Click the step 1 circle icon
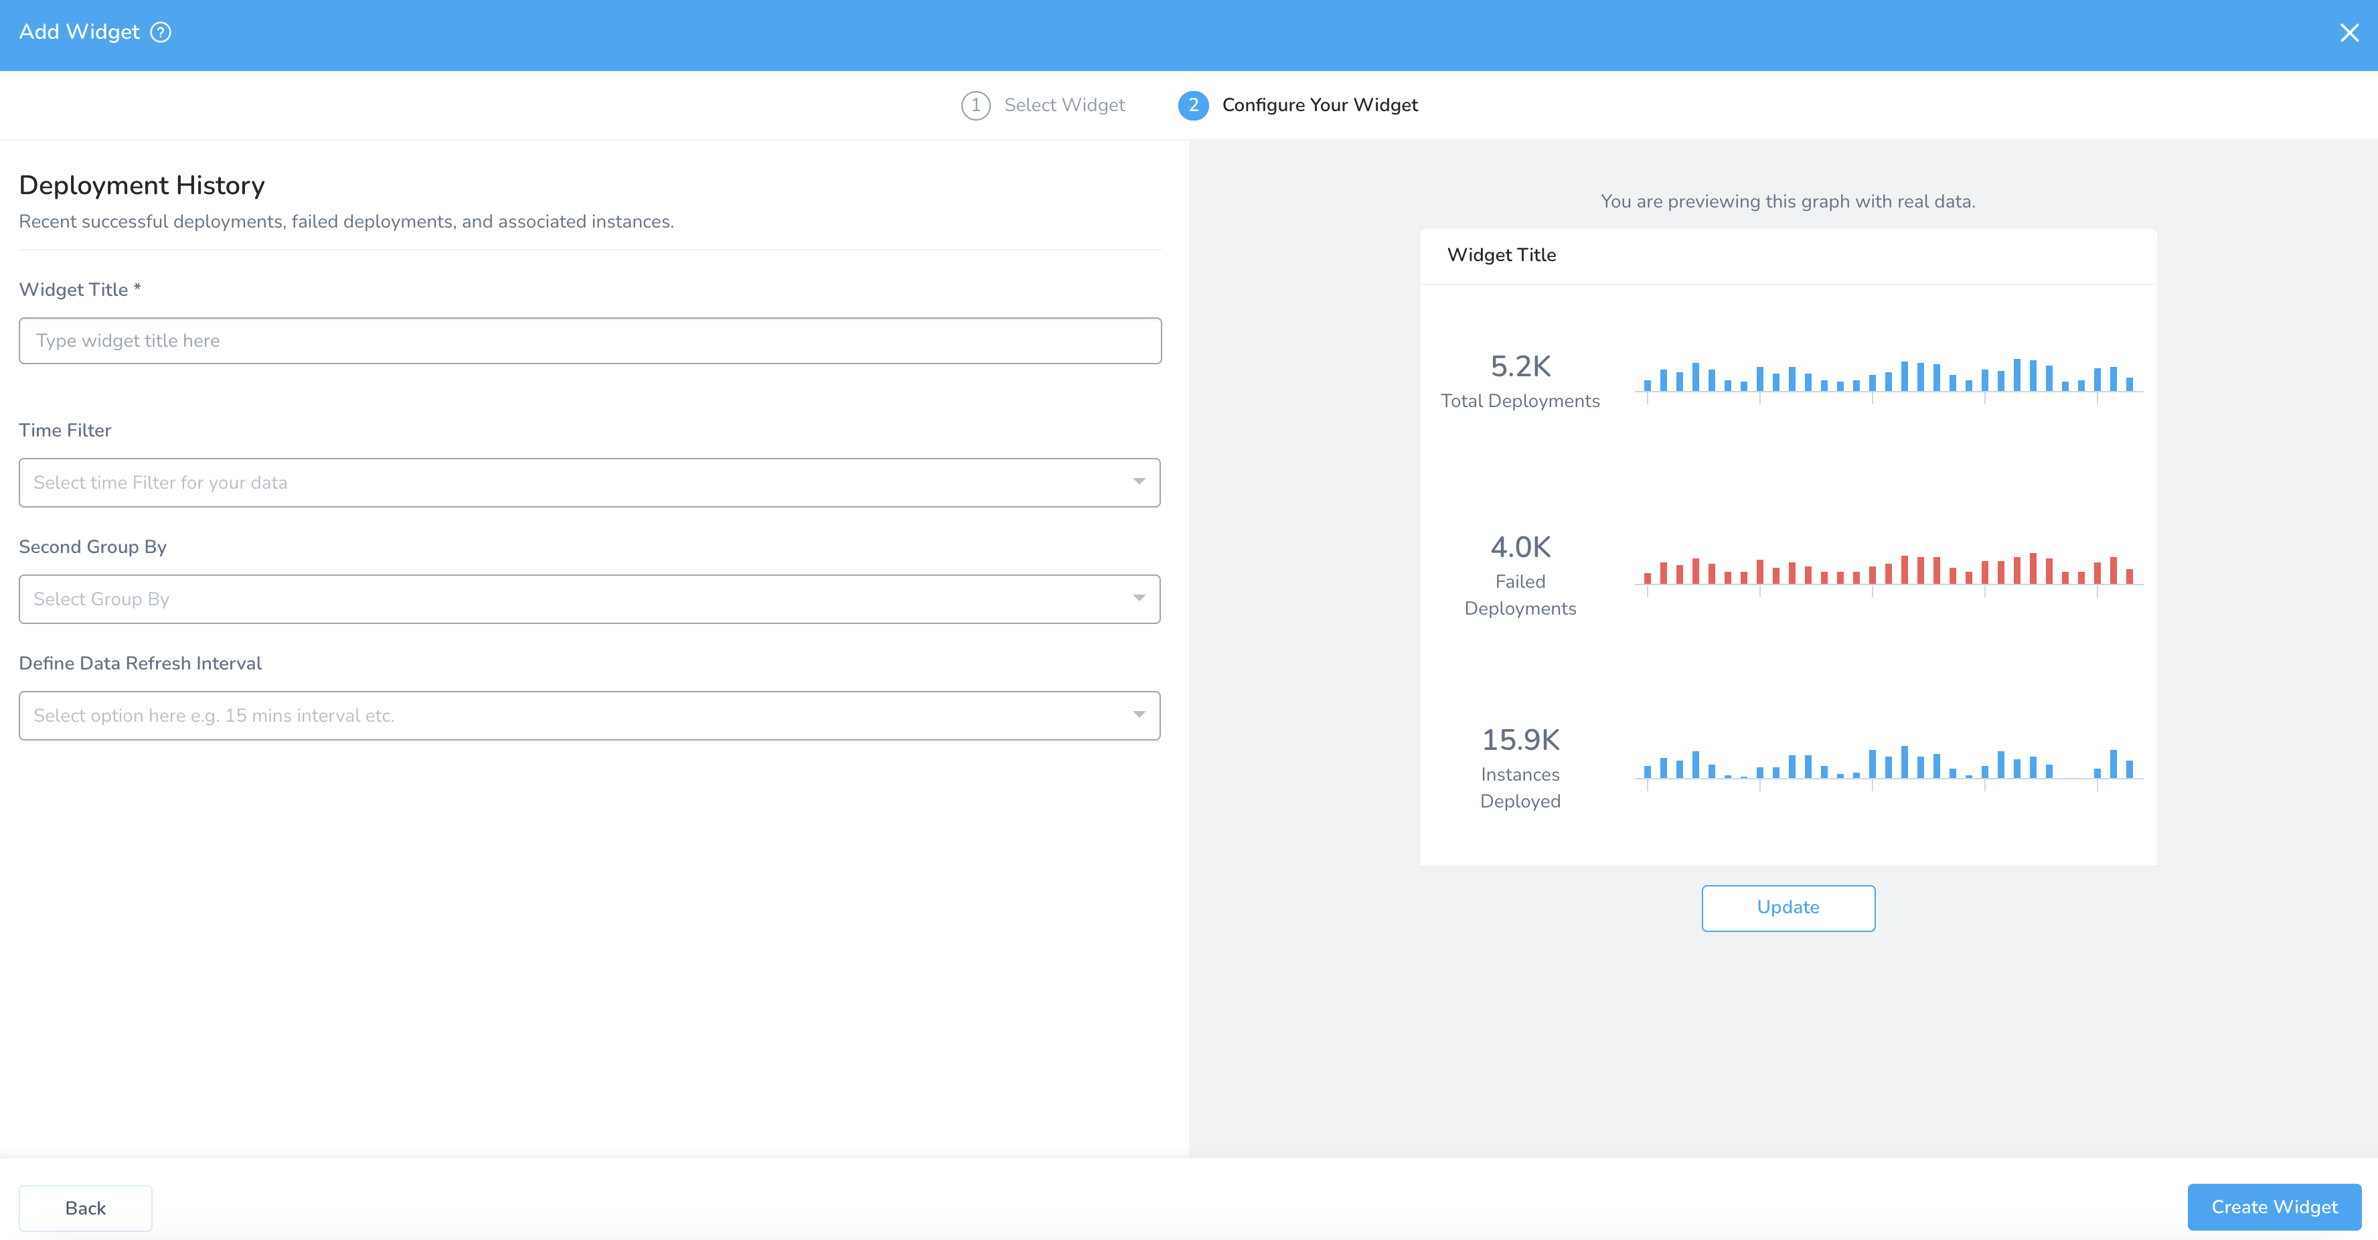The height and width of the screenshot is (1240, 2378). [x=975, y=105]
